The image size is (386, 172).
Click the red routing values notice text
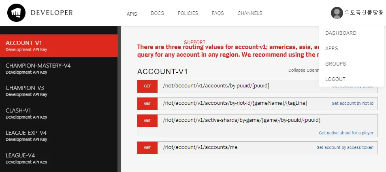point(228,51)
